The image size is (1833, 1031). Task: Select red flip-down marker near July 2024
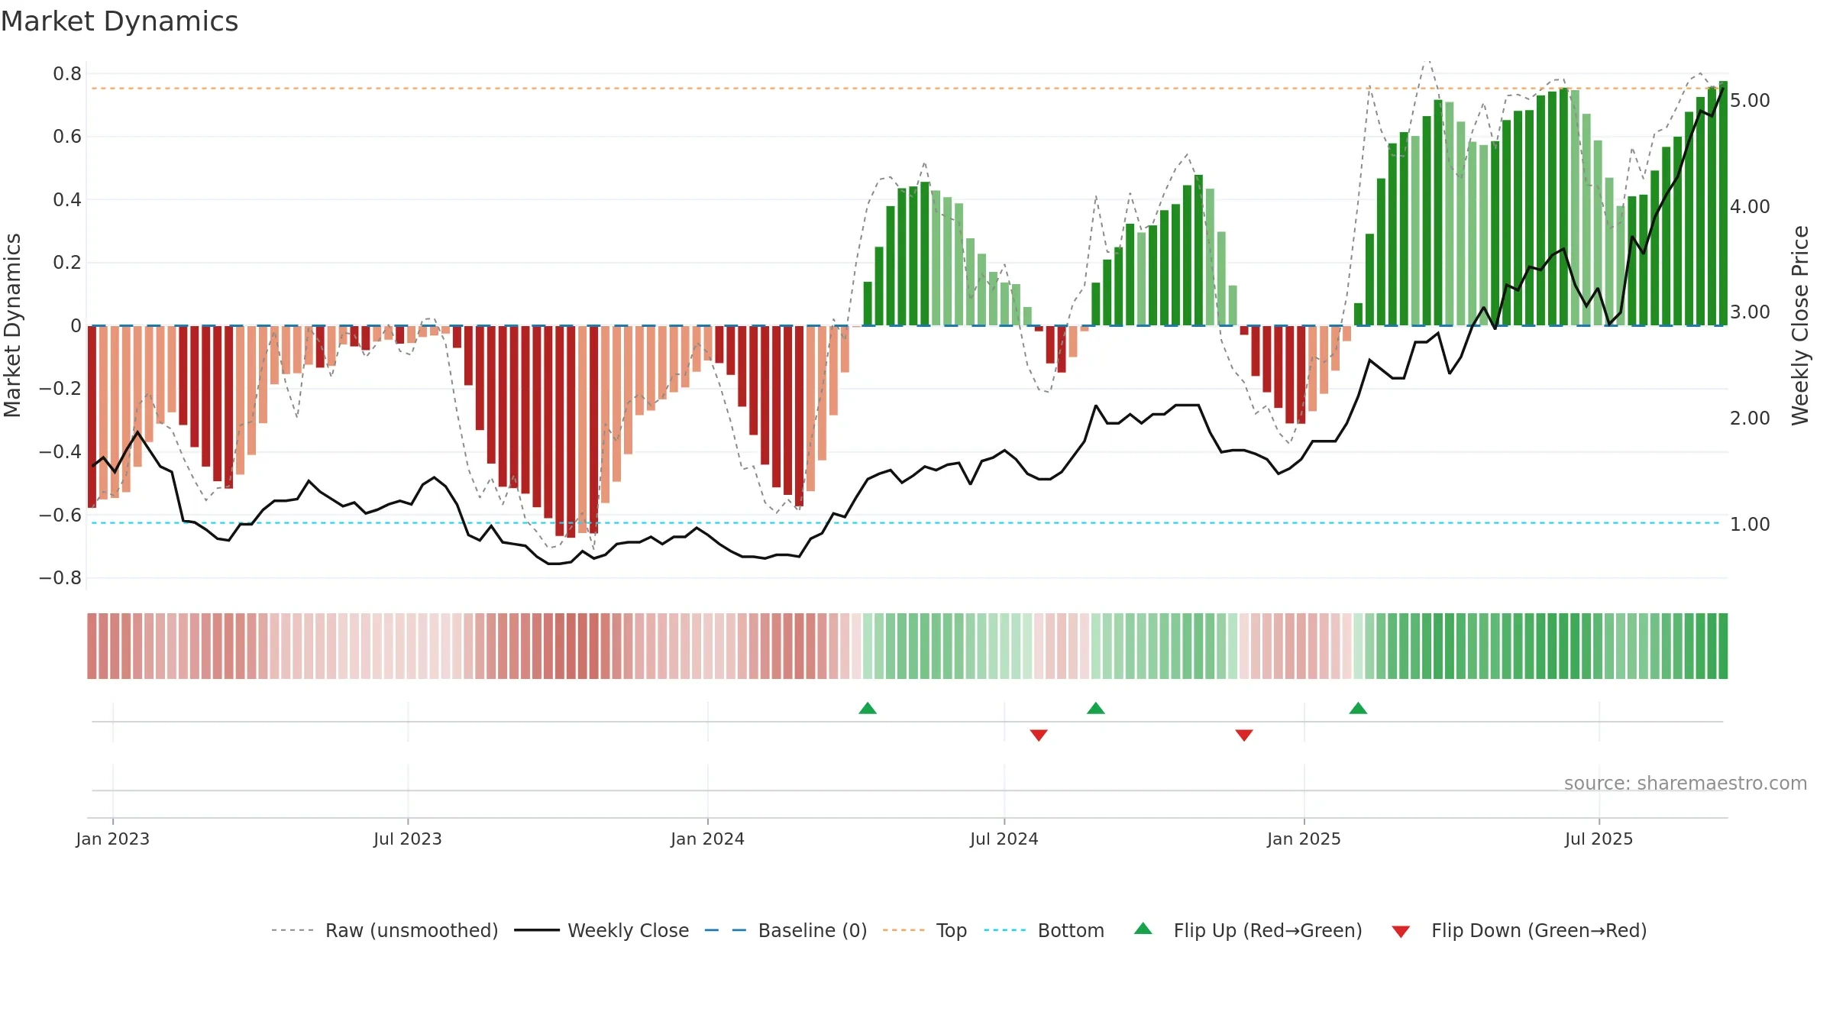point(1039,735)
